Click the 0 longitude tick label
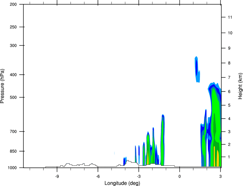Screen dimensions: 243x186 180,177
